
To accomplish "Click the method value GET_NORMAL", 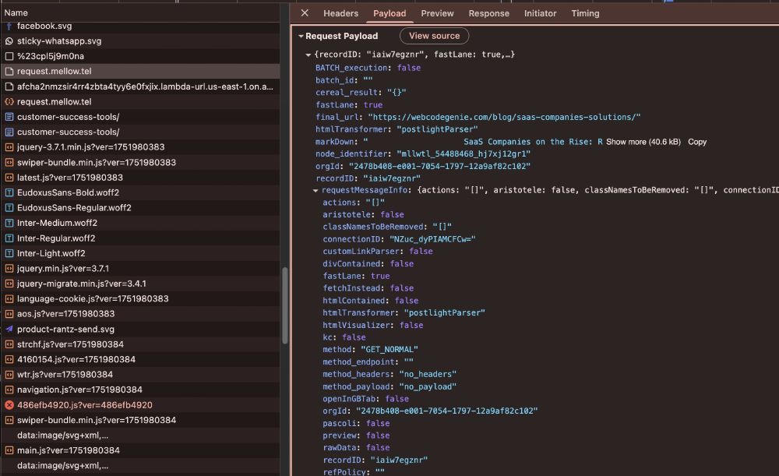I will coord(389,350).
